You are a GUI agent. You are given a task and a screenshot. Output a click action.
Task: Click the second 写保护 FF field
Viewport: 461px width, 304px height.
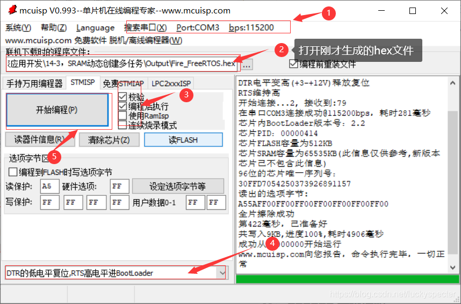tap(73, 202)
